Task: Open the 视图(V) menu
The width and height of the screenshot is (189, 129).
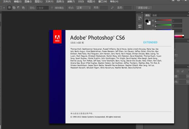Action: [91, 2]
